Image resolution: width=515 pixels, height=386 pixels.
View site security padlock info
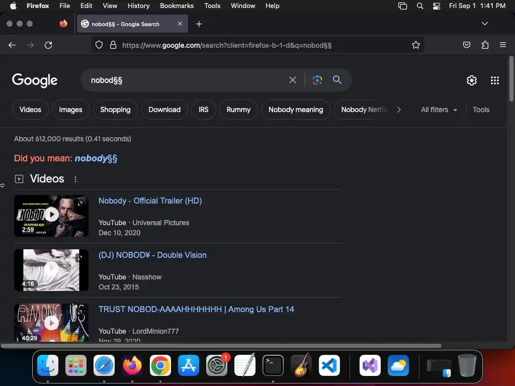coord(113,45)
